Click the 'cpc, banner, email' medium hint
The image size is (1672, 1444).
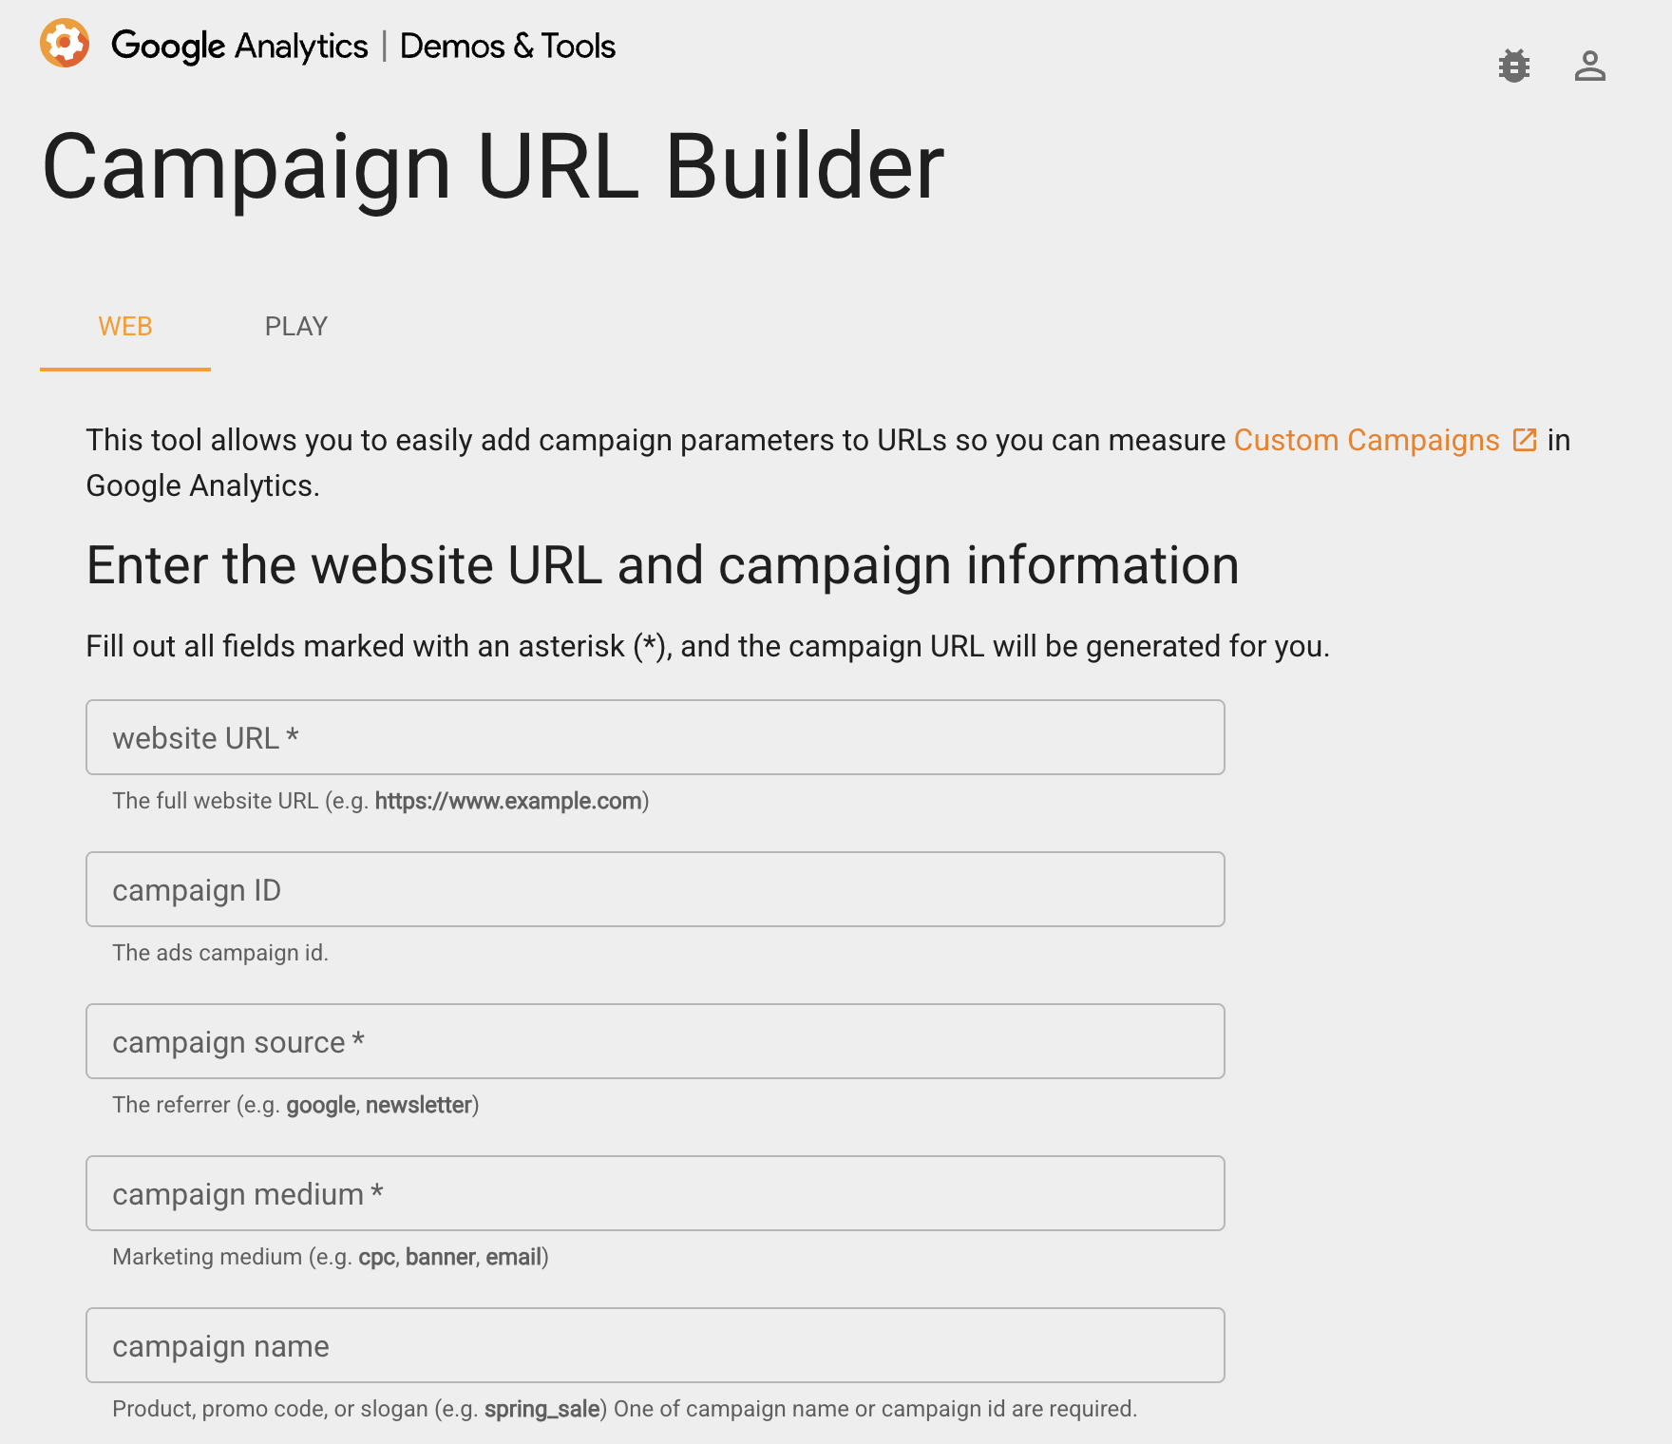449,1257
